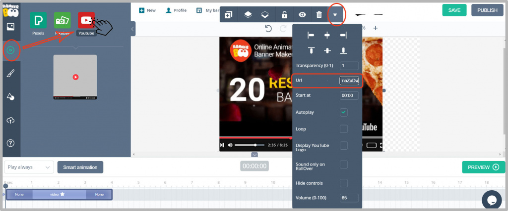This screenshot has height=211, width=508.
Task: Align element to vertical middle
Action: pos(327,50)
